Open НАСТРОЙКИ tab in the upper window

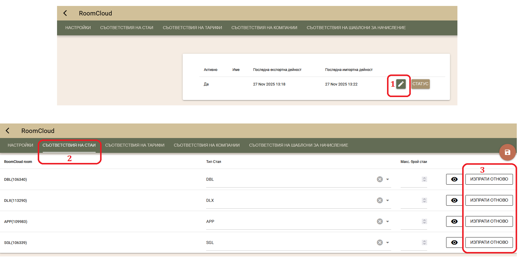[x=78, y=28]
